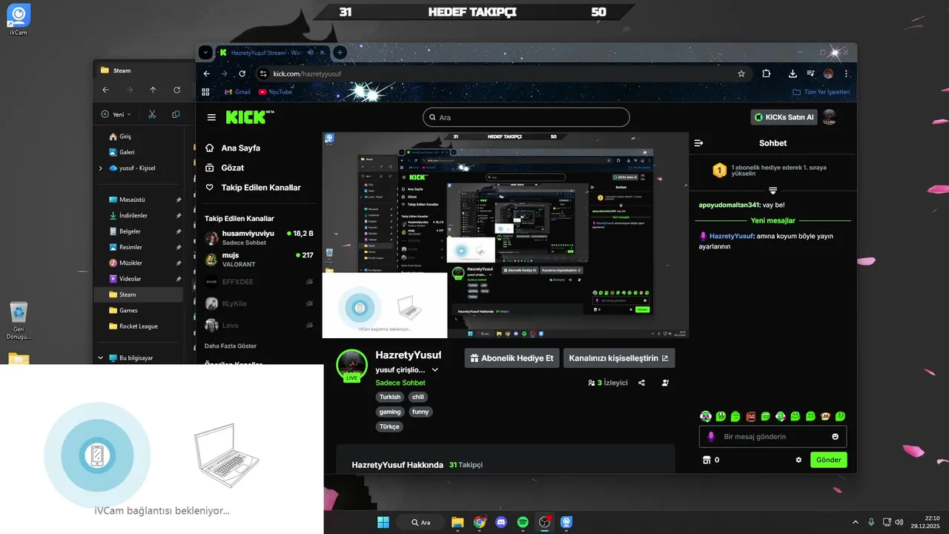Open Chrome downloads icon
Image resolution: width=949 pixels, height=534 pixels.
pyautogui.click(x=793, y=73)
